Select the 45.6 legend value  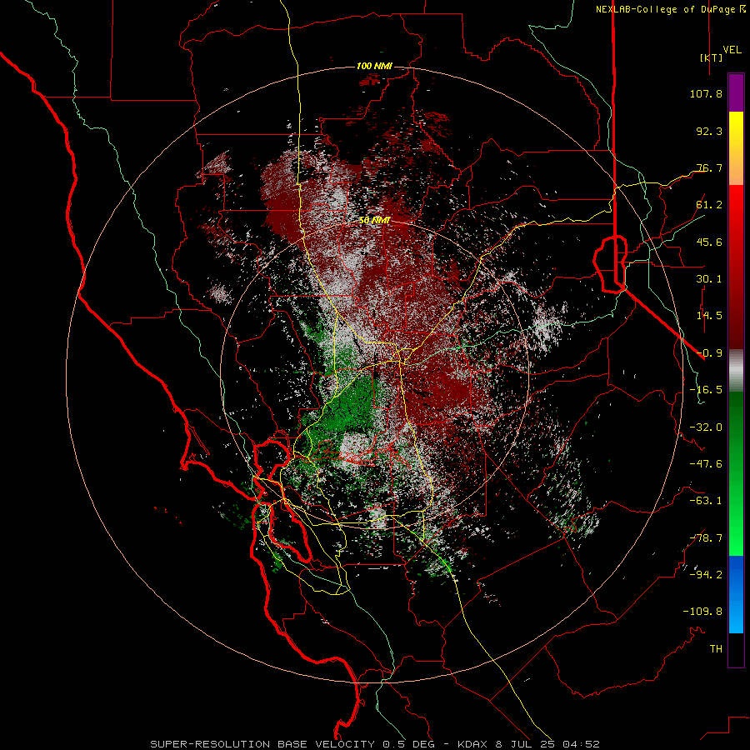click(x=709, y=242)
